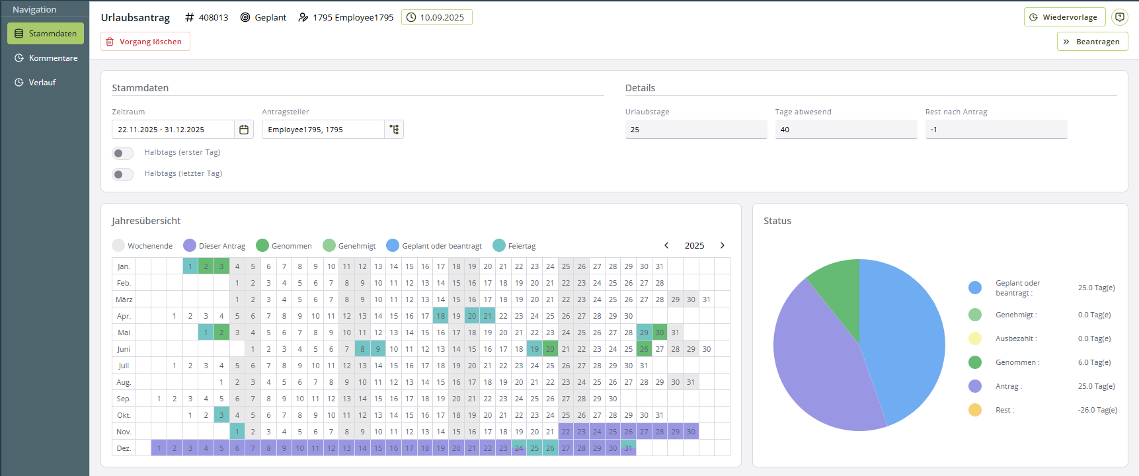Screen dimensions: 1139x476
Task: Select Stammdaten in the navigation
Action: [x=46, y=34]
